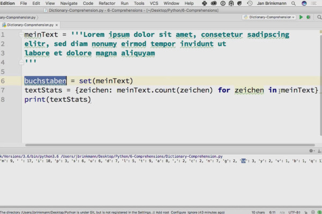The height and width of the screenshot is (214, 322).
Task: Open the Edit menu
Action: click(36, 3)
